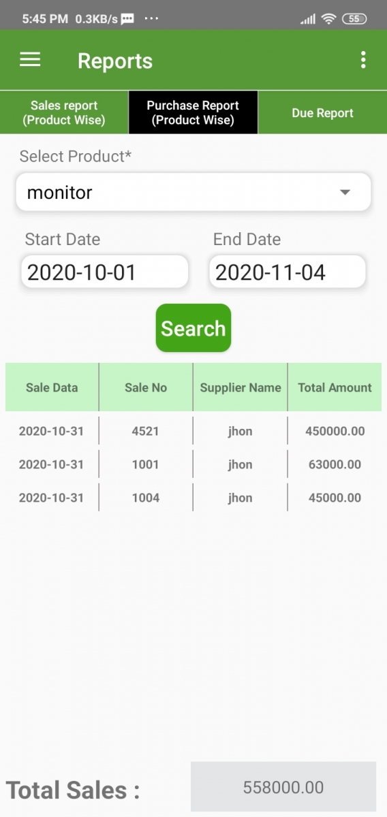Edit the End Date field 2020-11-04
Viewport: 387px width, 817px height.
(x=288, y=272)
